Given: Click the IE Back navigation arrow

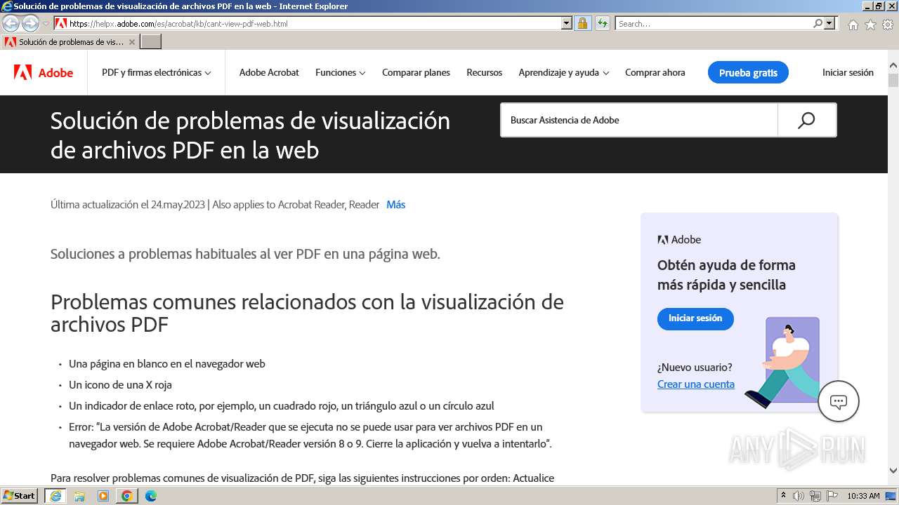Looking at the screenshot, I should (11, 24).
